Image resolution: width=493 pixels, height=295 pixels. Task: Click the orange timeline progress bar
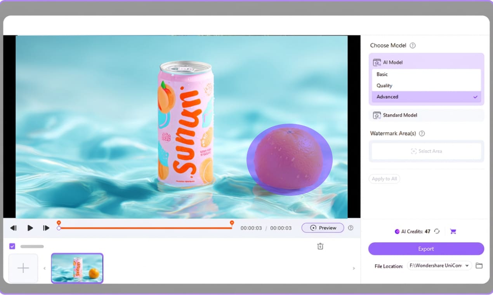pyautogui.click(x=145, y=228)
